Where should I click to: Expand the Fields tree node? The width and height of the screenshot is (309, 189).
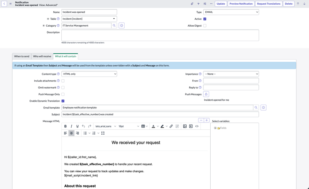coord(215,128)
